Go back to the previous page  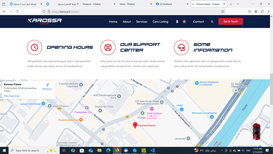(x=4, y=11)
